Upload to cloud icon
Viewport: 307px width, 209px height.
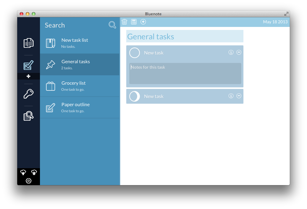23,172
